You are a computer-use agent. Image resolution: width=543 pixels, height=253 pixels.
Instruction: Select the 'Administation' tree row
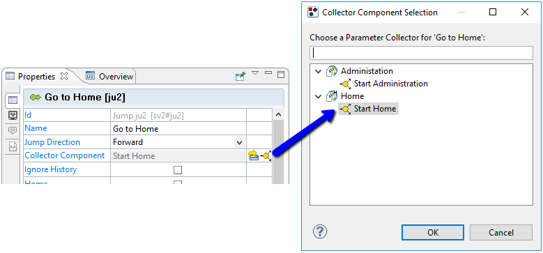[367, 71]
